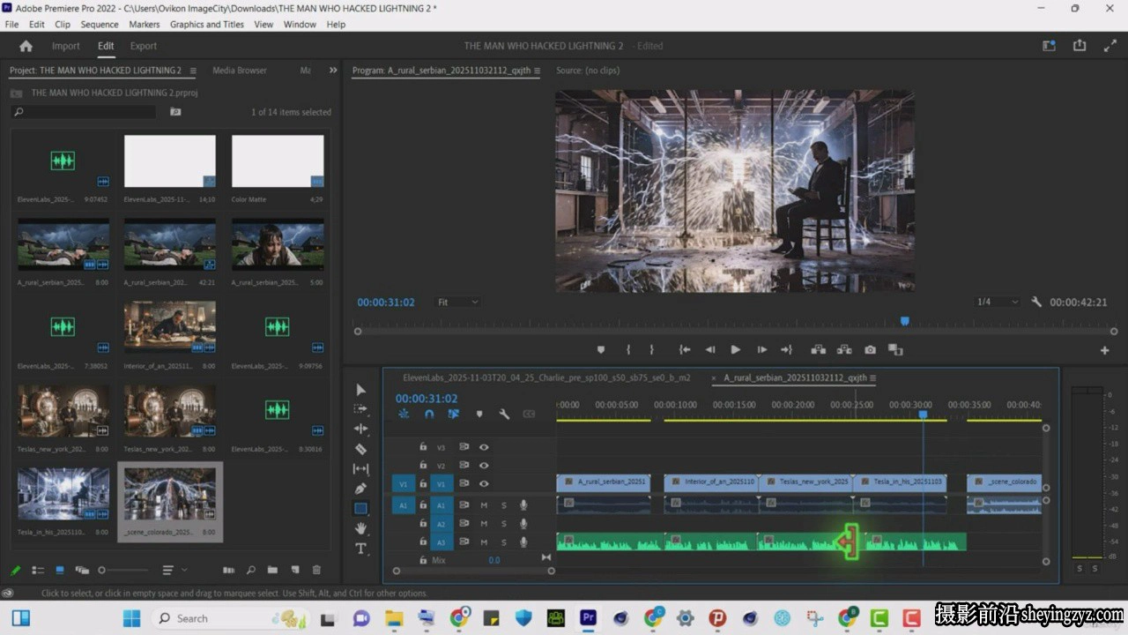The height and width of the screenshot is (635, 1128).
Task: Go to In point button
Action: click(685, 350)
